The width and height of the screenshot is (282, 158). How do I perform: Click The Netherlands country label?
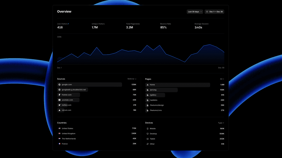pyautogui.click(x=69, y=139)
